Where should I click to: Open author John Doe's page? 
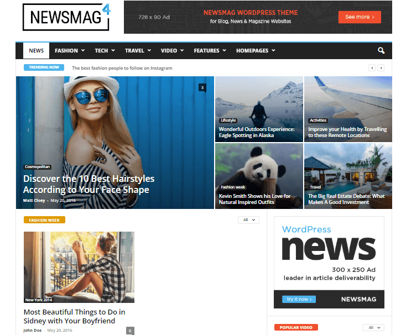(33, 331)
